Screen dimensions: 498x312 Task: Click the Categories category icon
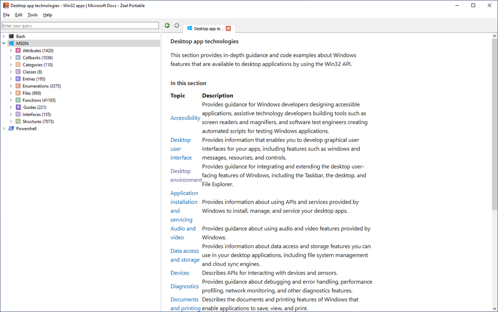[x=18, y=65]
